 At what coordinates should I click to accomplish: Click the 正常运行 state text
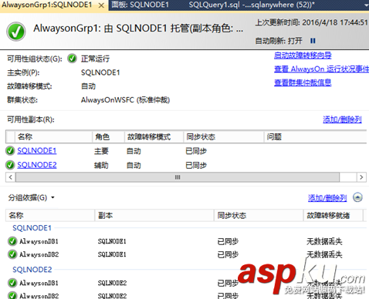pyautogui.click(x=95, y=59)
